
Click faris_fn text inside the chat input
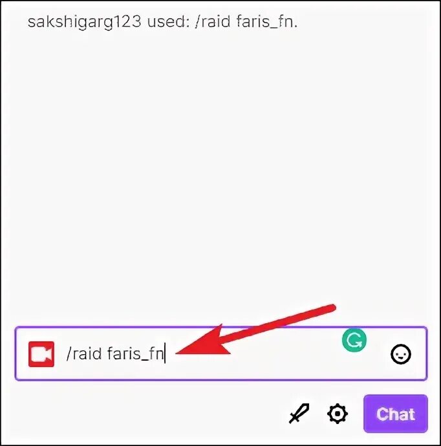pyautogui.click(x=136, y=354)
